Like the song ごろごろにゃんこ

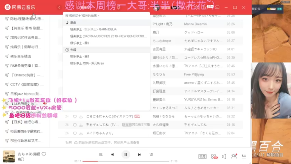click(75, 116)
